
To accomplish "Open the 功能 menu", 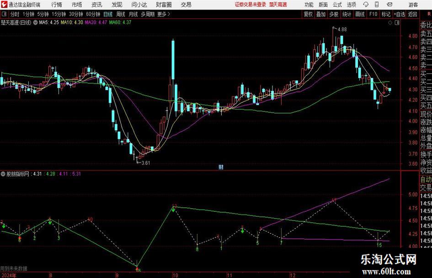I will click(x=309, y=5).
